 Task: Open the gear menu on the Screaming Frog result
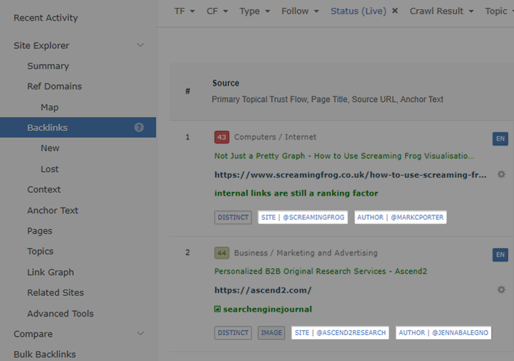(x=501, y=174)
